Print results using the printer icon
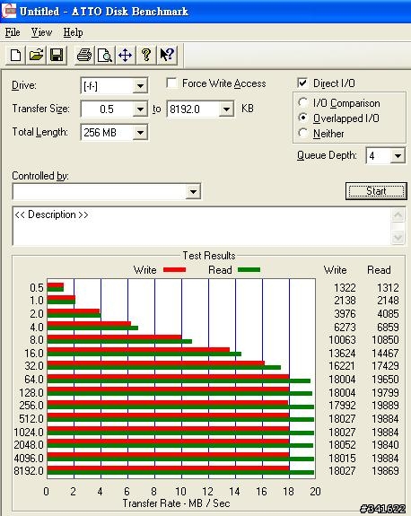 tap(84, 55)
